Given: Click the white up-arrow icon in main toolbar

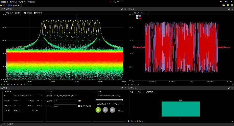Looking at the screenshot, I should pos(19,5).
